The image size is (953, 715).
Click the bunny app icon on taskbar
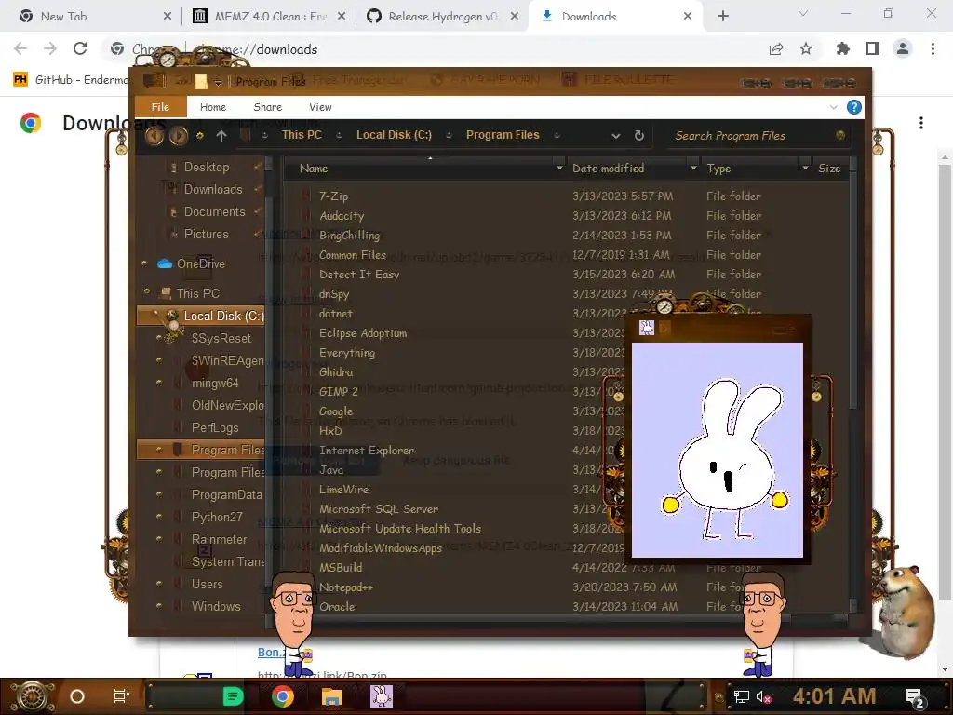pyautogui.click(x=382, y=696)
